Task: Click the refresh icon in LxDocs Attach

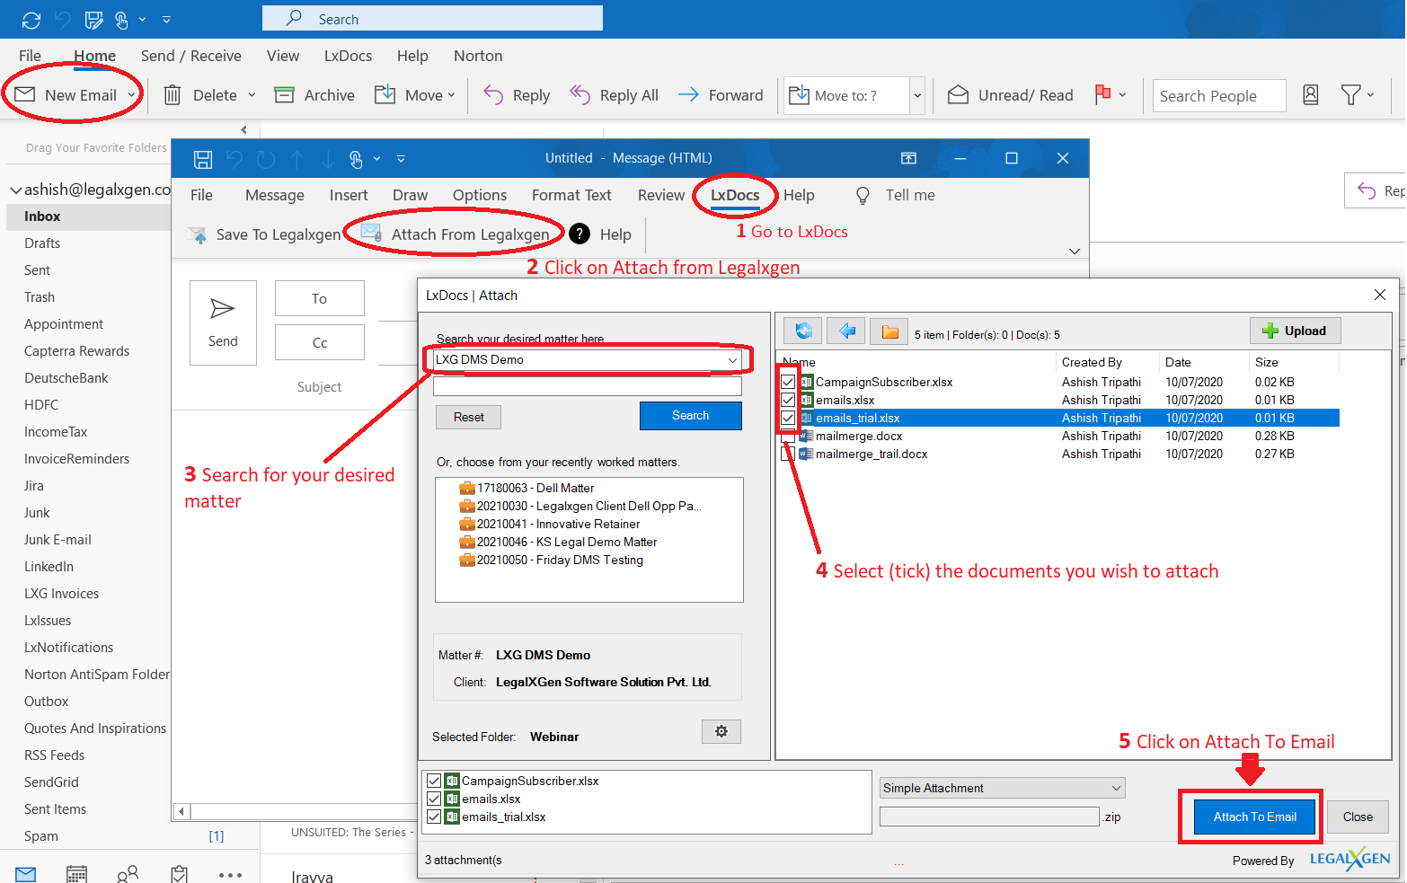Action: coord(802,331)
